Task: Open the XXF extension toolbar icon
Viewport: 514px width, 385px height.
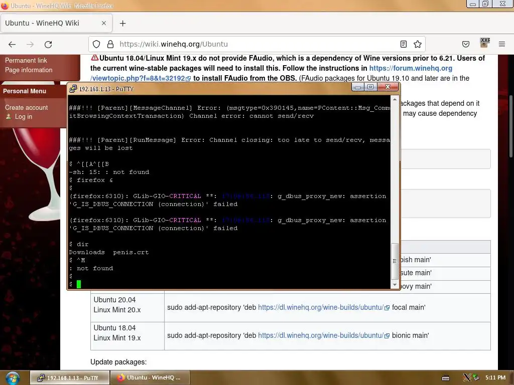Action: (x=484, y=43)
